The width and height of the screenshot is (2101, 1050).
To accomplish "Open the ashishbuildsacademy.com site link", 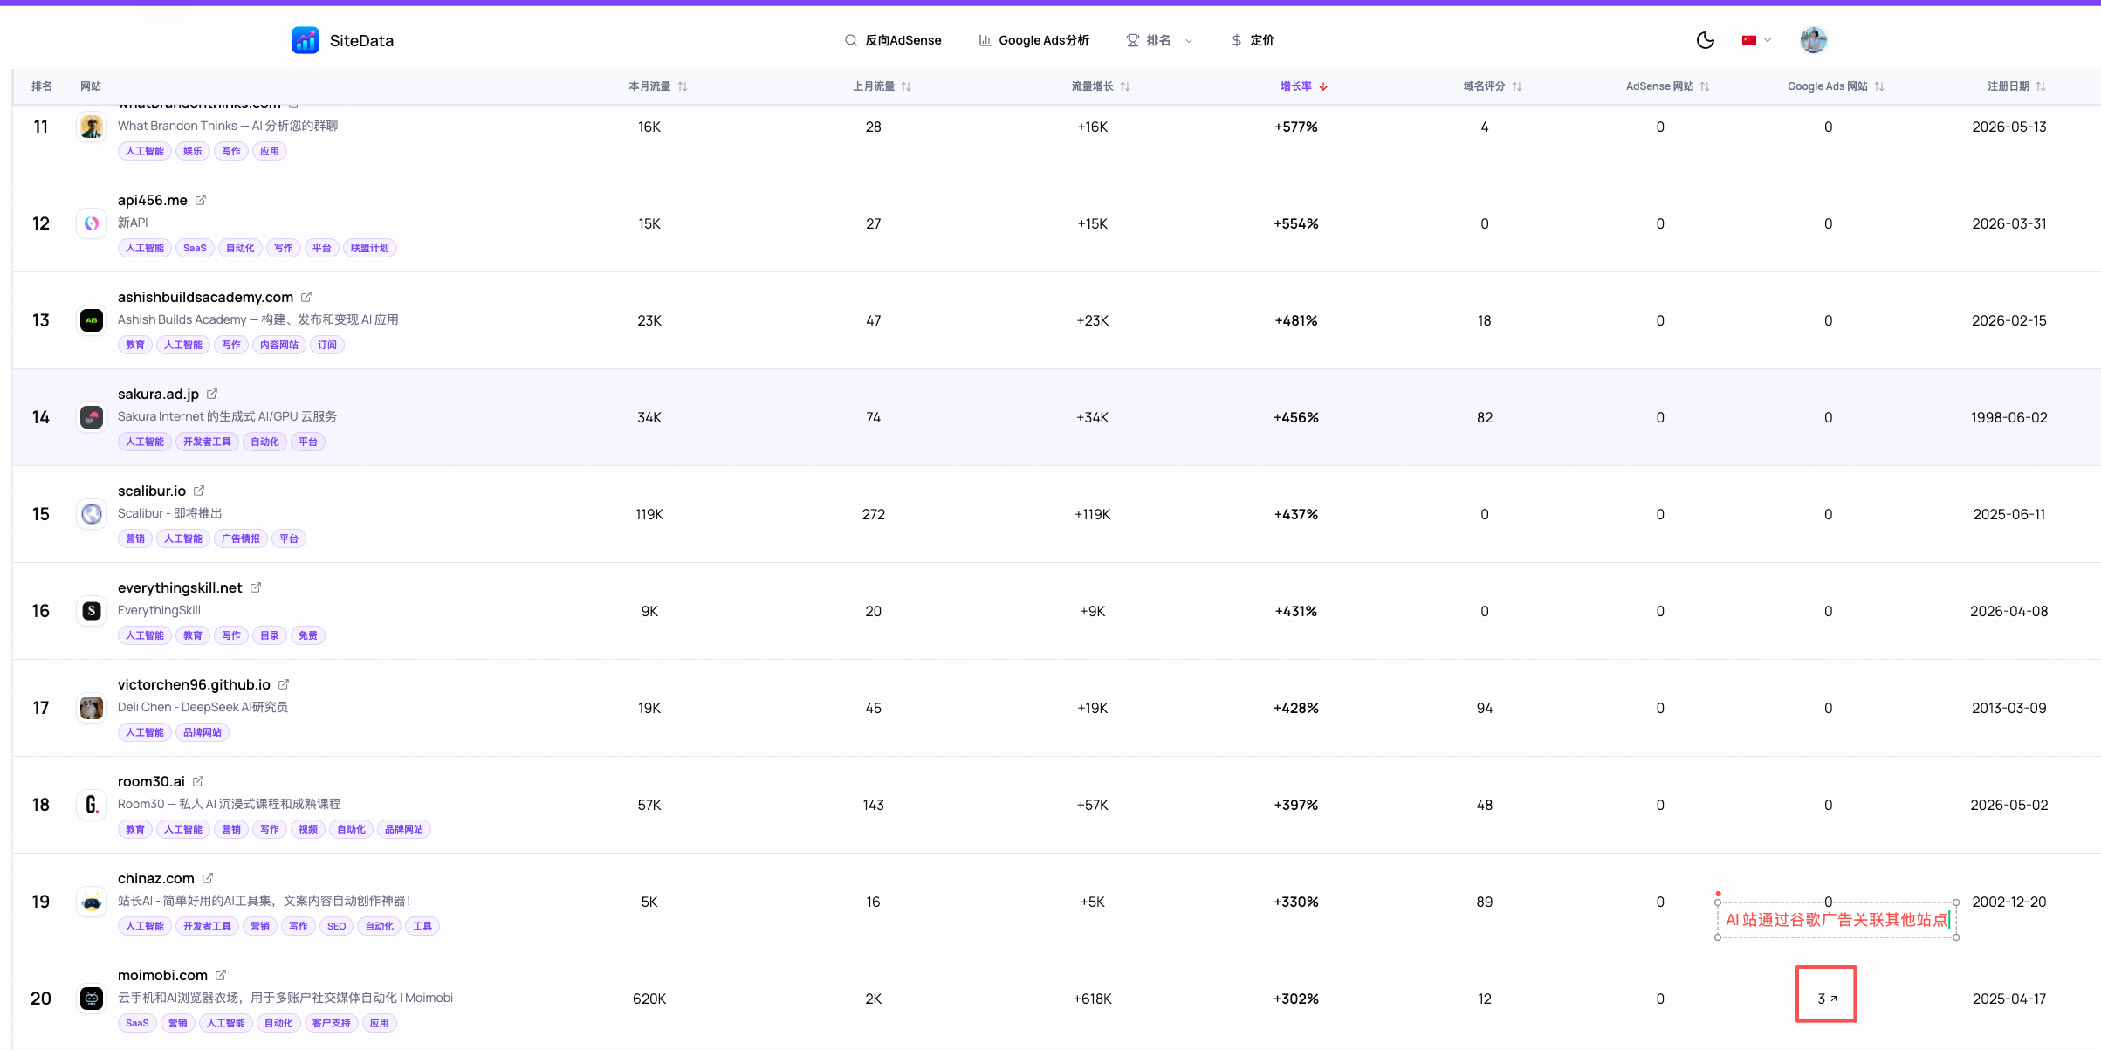I will 205,297.
